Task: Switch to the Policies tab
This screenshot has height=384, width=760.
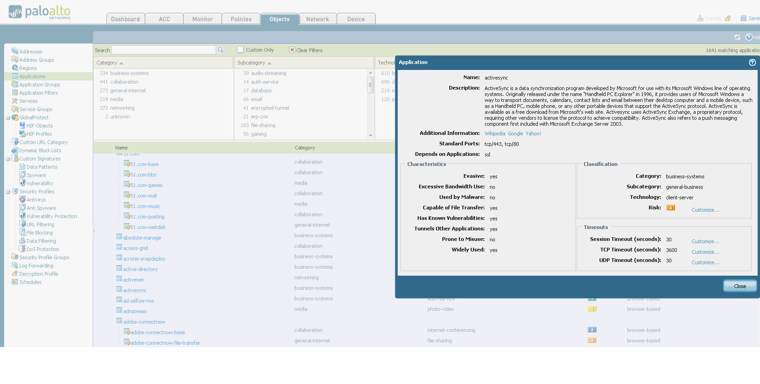Action: coord(241,19)
